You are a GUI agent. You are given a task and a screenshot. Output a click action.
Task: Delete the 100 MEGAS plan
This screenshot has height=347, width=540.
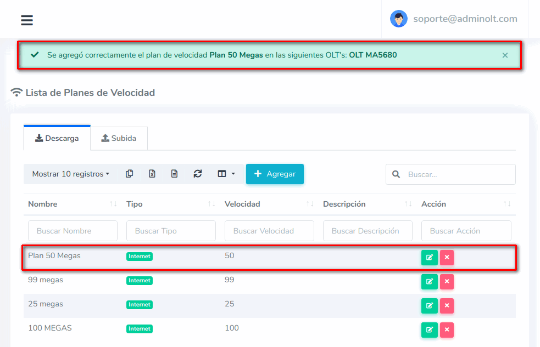[447, 330]
